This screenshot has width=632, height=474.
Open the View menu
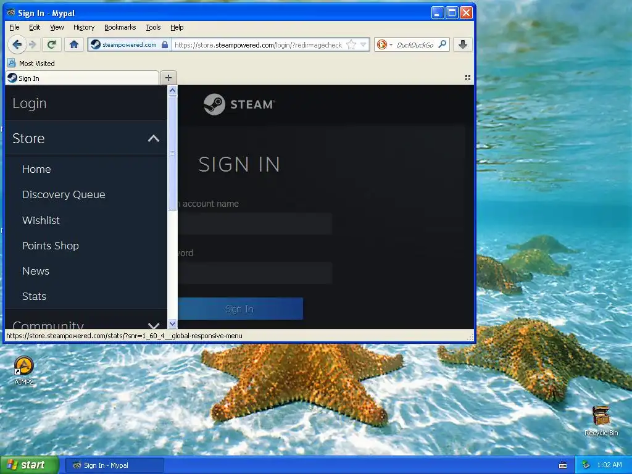[x=57, y=27]
